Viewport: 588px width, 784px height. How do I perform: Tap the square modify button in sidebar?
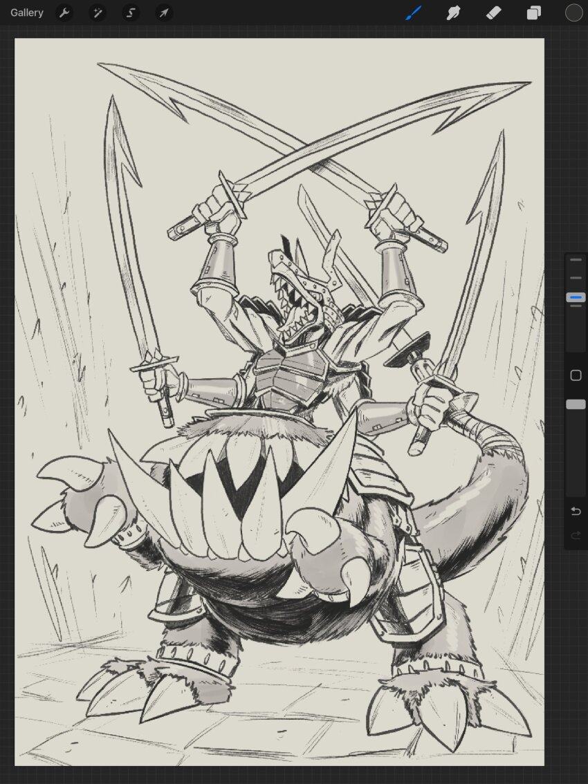pos(576,375)
